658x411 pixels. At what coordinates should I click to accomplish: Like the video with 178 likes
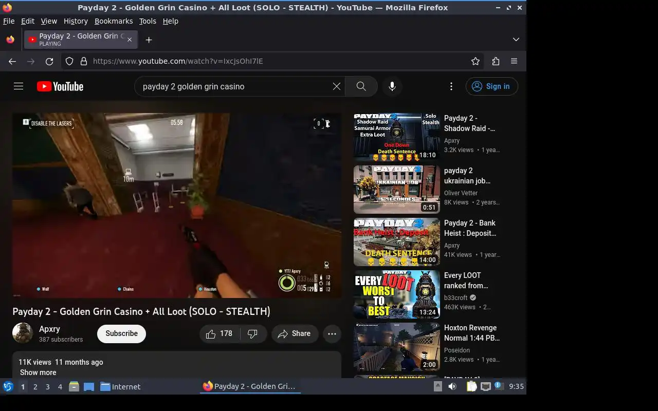click(220, 334)
